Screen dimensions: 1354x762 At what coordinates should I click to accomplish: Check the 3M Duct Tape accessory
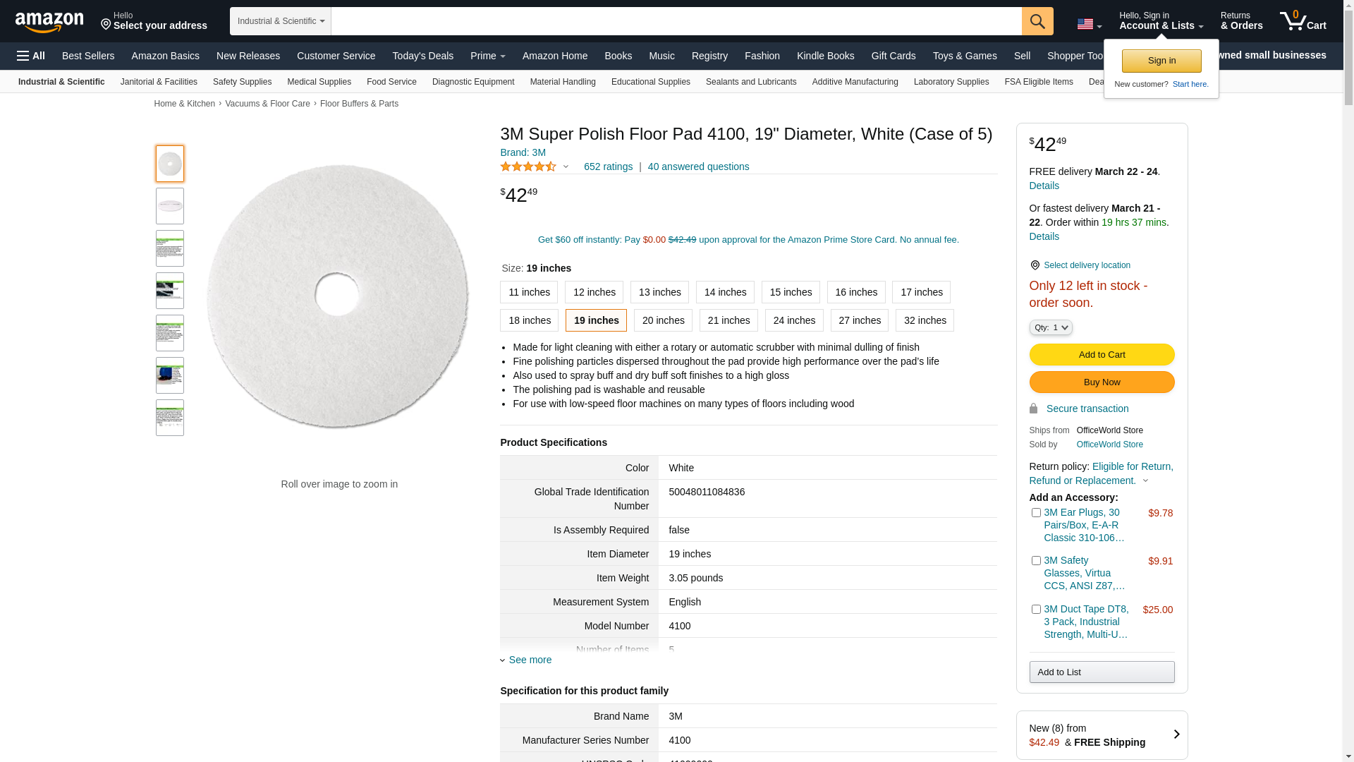click(1036, 610)
